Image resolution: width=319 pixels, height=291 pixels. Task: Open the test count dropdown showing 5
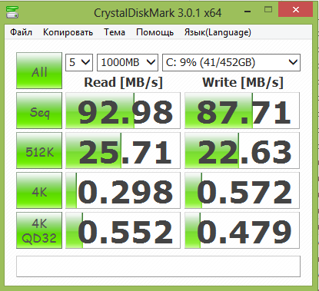click(x=79, y=62)
